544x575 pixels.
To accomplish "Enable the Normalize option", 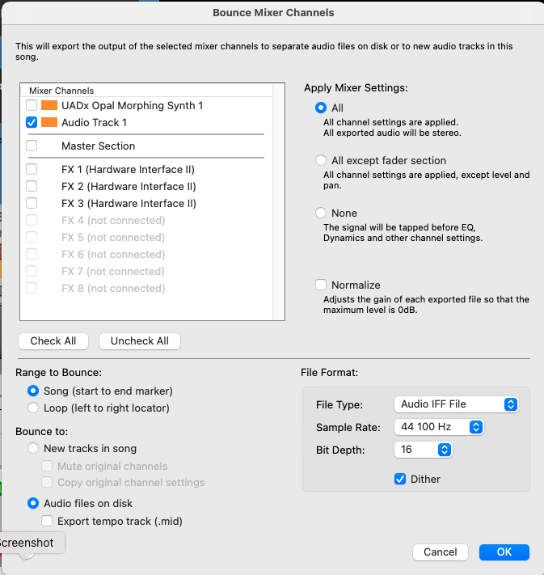I will tap(321, 285).
